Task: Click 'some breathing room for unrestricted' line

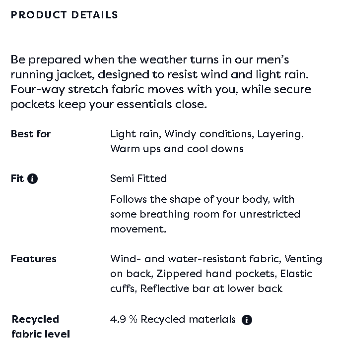Action: click(205, 214)
